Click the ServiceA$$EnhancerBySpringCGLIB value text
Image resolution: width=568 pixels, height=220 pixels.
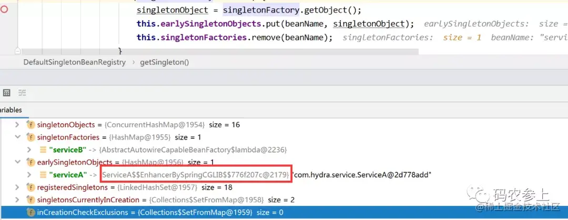coord(196,175)
